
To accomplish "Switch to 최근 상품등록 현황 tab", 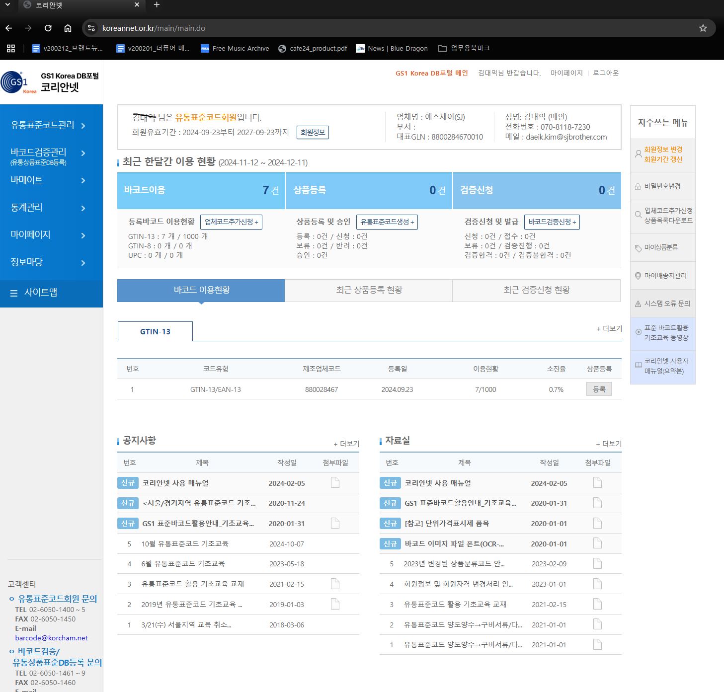I will (x=369, y=290).
